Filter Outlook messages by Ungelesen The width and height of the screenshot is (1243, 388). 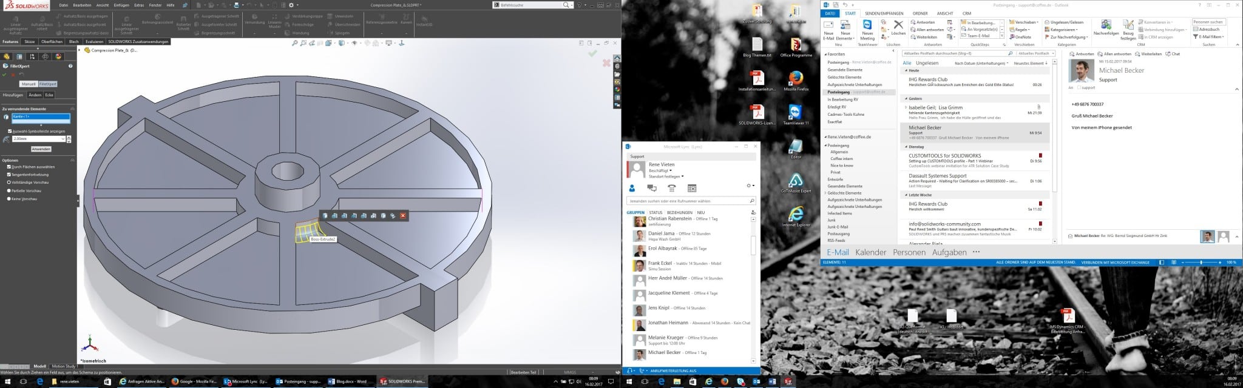[927, 63]
